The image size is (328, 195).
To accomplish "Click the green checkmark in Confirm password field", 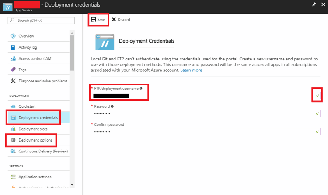I will pos(318,131).
